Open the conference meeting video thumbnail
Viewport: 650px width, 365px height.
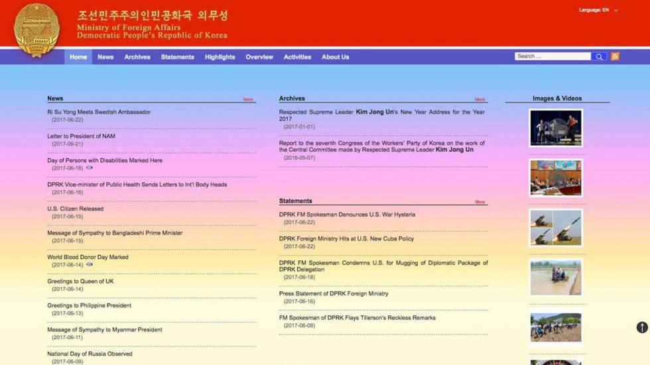(556, 178)
